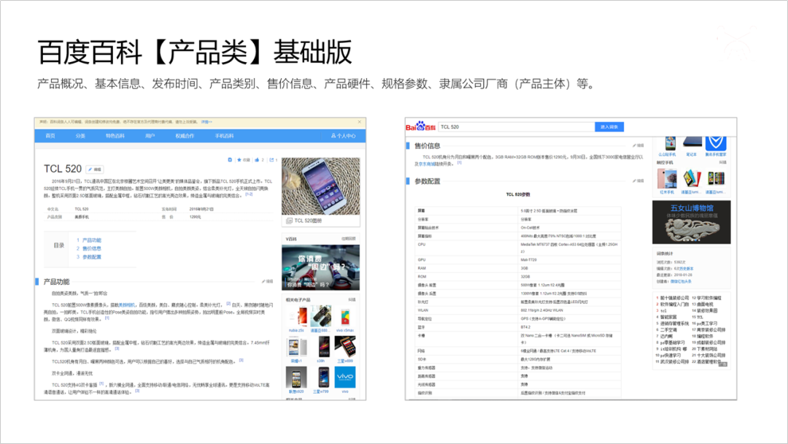
Task: Open the creator 微信红包头条 link
Action: pyautogui.click(x=681, y=282)
